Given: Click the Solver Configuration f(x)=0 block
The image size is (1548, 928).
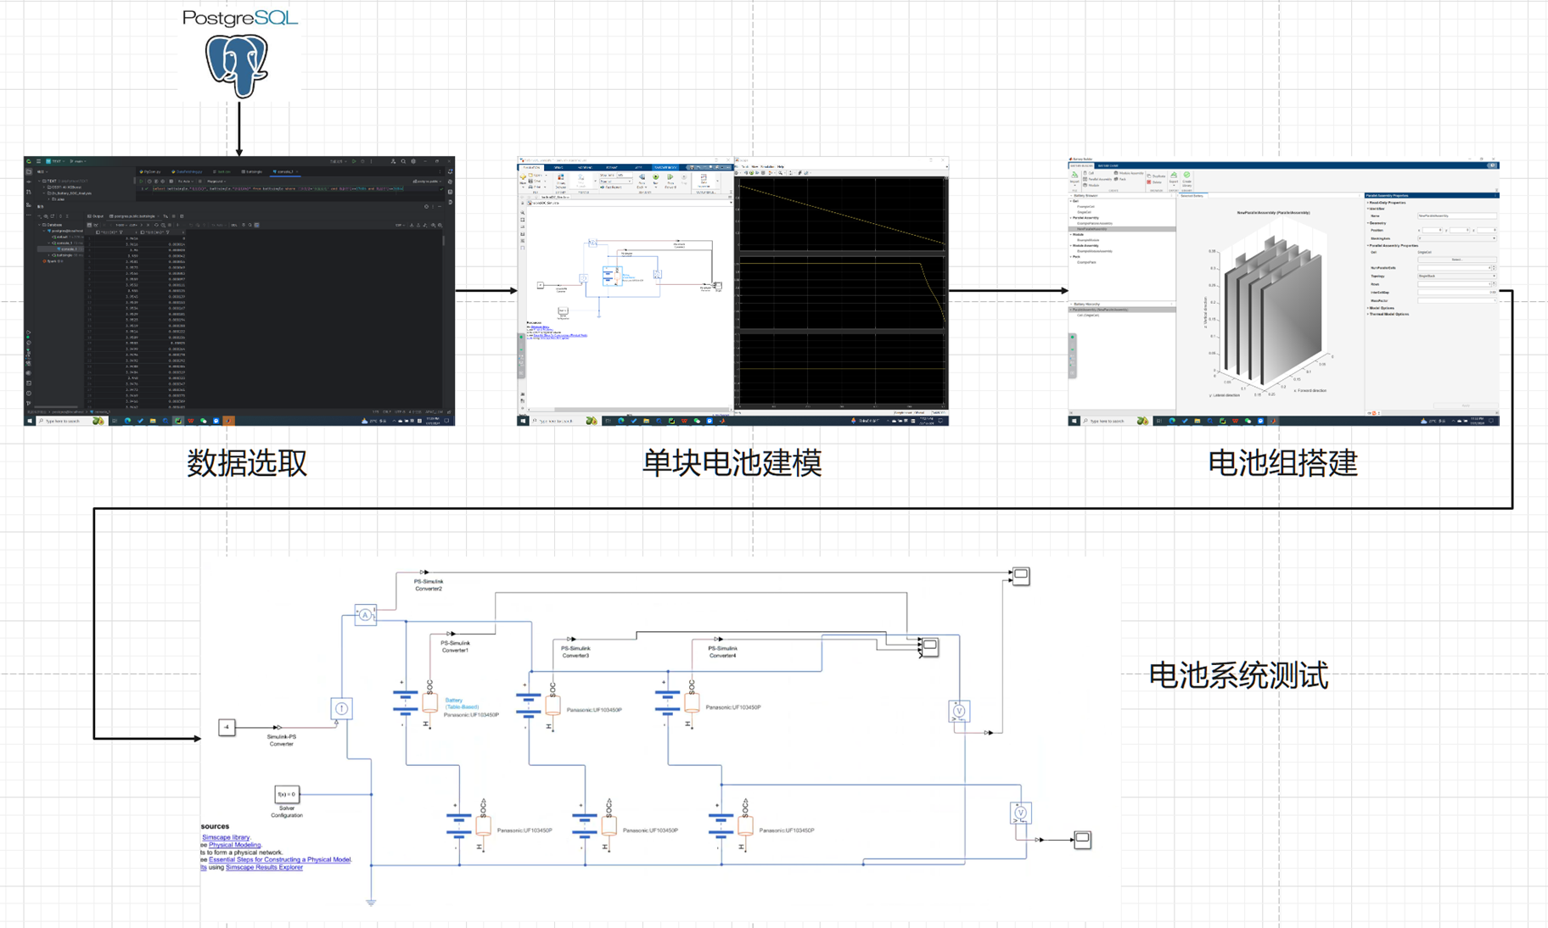Looking at the screenshot, I should [x=287, y=794].
